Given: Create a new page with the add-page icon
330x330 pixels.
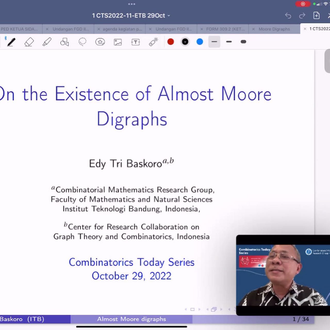Looking at the screenshot, I should [316, 16].
